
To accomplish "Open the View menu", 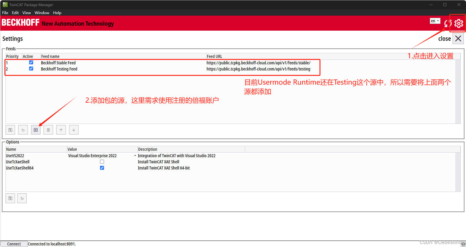I will point(27,13).
